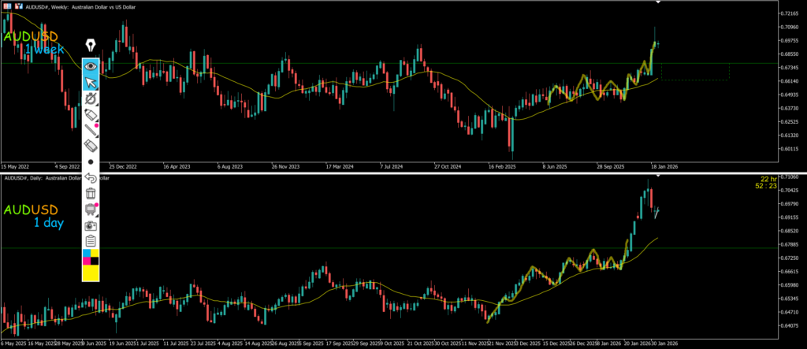807x349 pixels.
Task: Click the grid icon at chart top-left
Action: (7, 5)
